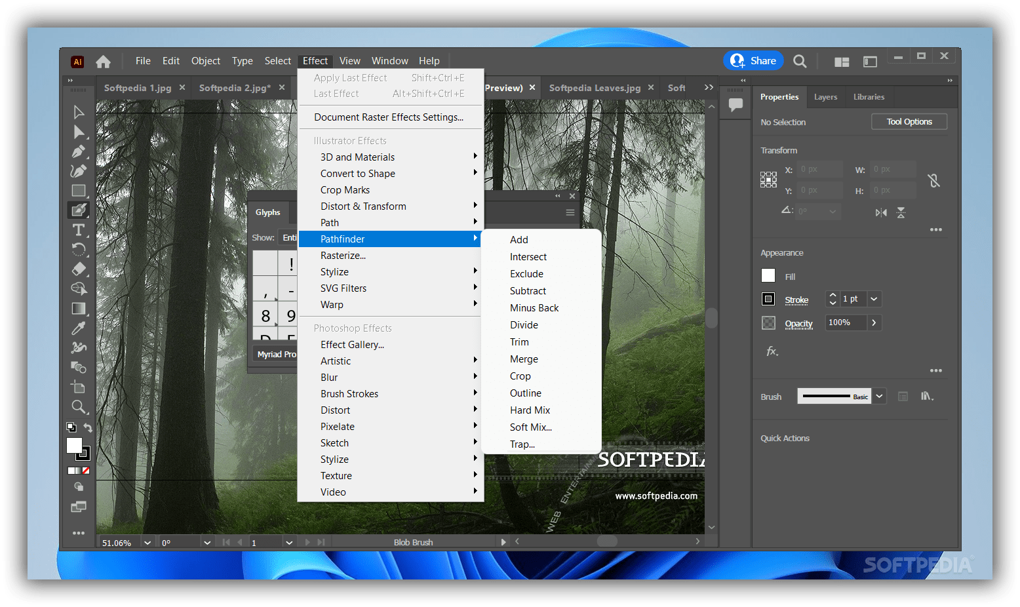Open the artboard navigation dropdown
The width and height of the screenshot is (1020, 607).
pos(289,542)
